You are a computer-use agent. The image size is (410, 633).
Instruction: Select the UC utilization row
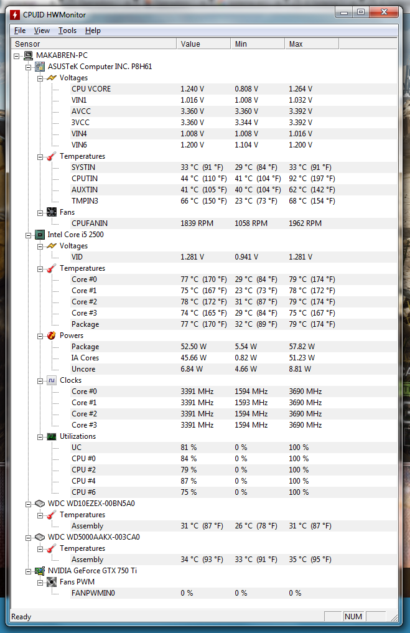pyautogui.click(x=233, y=448)
